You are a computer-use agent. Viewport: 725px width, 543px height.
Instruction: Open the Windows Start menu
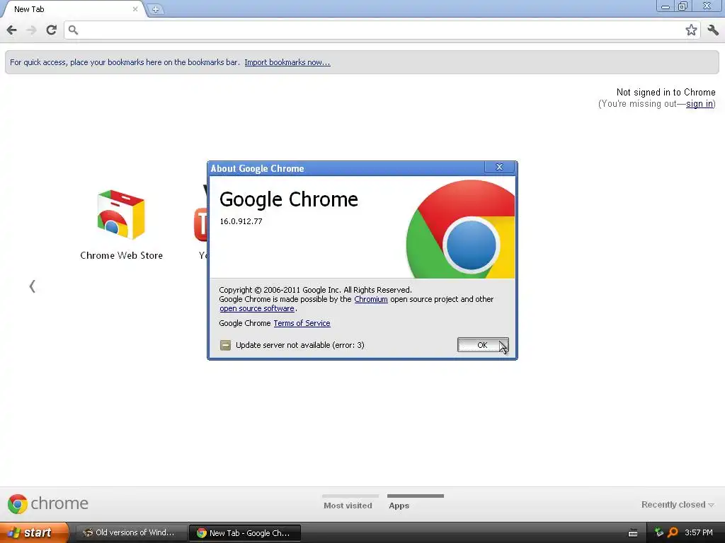[33, 532]
